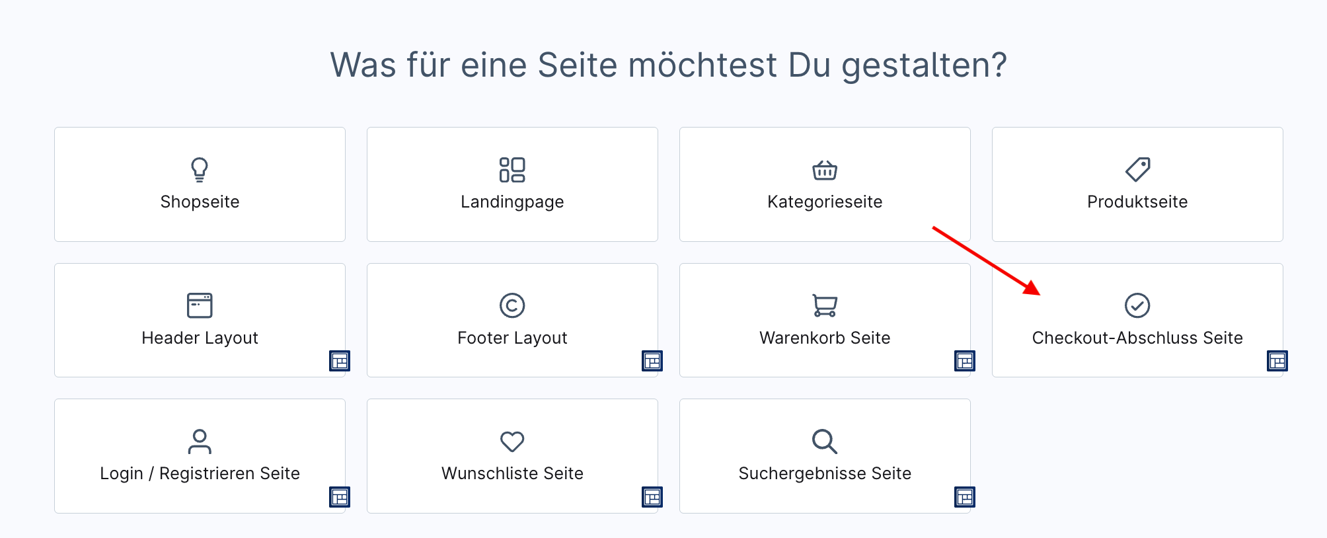
Task: Click the Footer Layout copyright icon
Action: point(512,305)
